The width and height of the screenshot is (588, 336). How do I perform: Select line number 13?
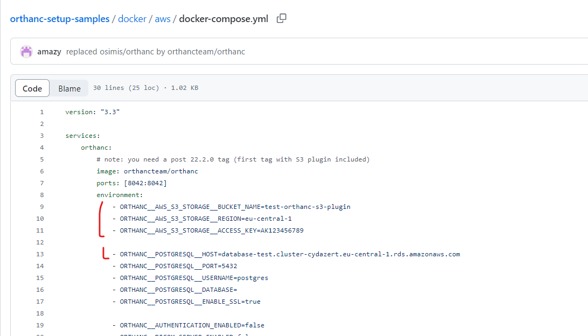tap(40, 254)
